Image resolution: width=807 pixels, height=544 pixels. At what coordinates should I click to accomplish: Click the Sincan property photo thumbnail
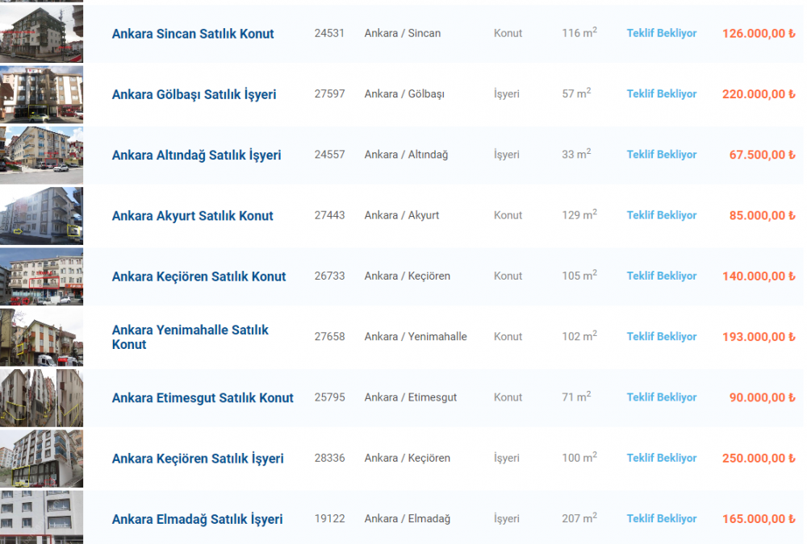point(41,34)
